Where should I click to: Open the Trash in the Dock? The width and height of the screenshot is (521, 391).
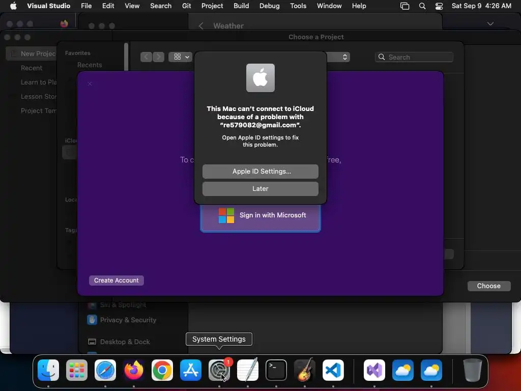pos(473,370)
